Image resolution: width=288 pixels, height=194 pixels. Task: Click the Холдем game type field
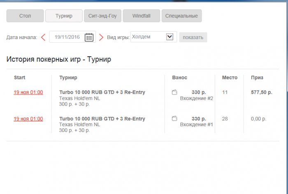tap(153, 37)
